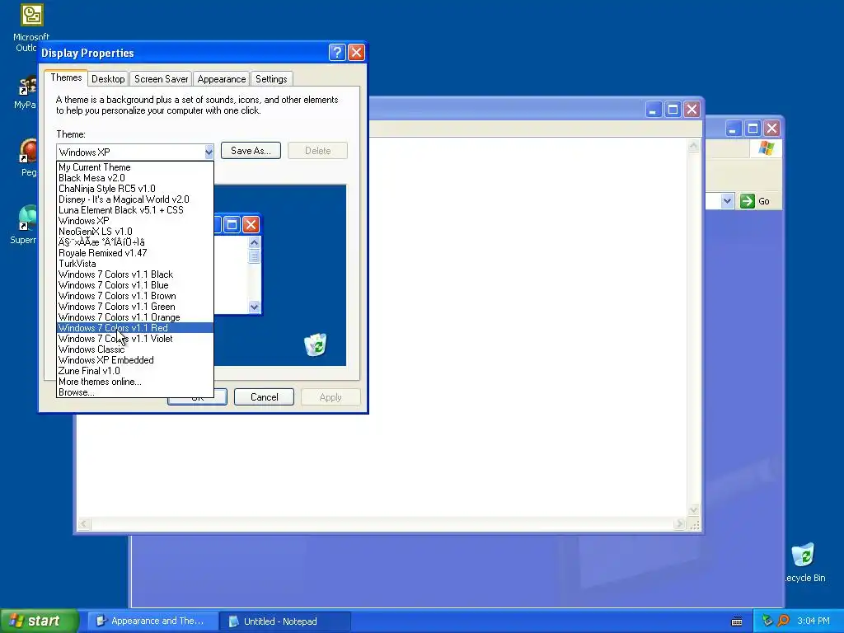The width and height of the screenshot is (844, 633).
Task: Click Notepad vertical scrollbar down arrow
Action: click(693, 509)
